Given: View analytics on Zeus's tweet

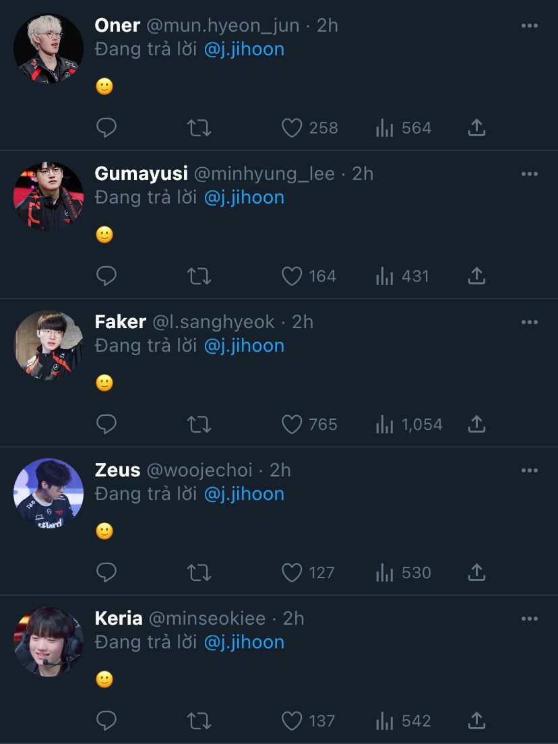Looking at the screenshot, I should 385,573.
